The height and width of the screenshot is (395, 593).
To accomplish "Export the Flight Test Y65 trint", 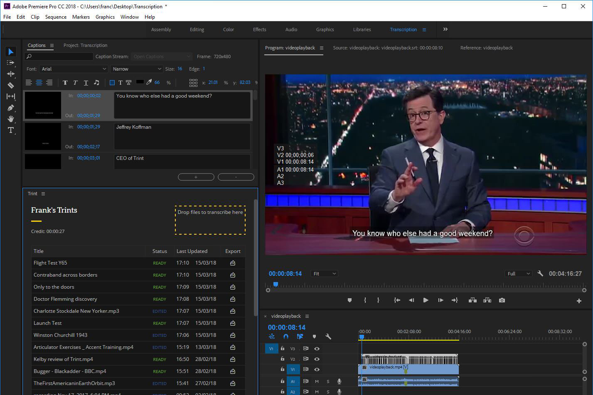I will [x=233, y=263].
